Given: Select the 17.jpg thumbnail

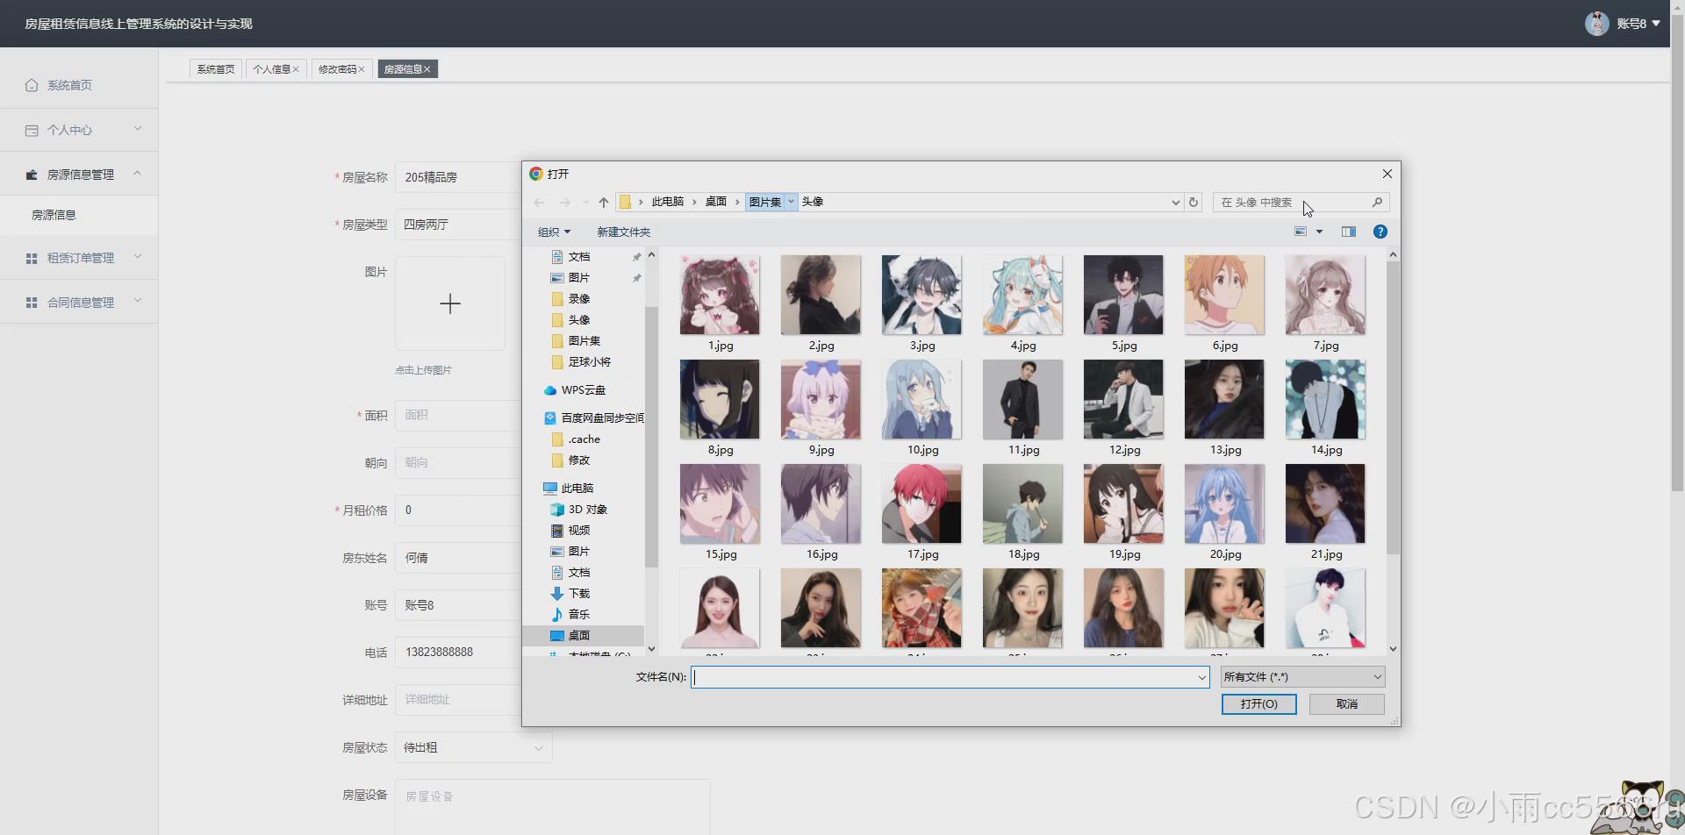Looking at the screenshot, I should coord(921,504).
